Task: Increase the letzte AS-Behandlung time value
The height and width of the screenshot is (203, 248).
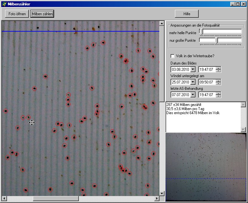Action: click(218, 93)
